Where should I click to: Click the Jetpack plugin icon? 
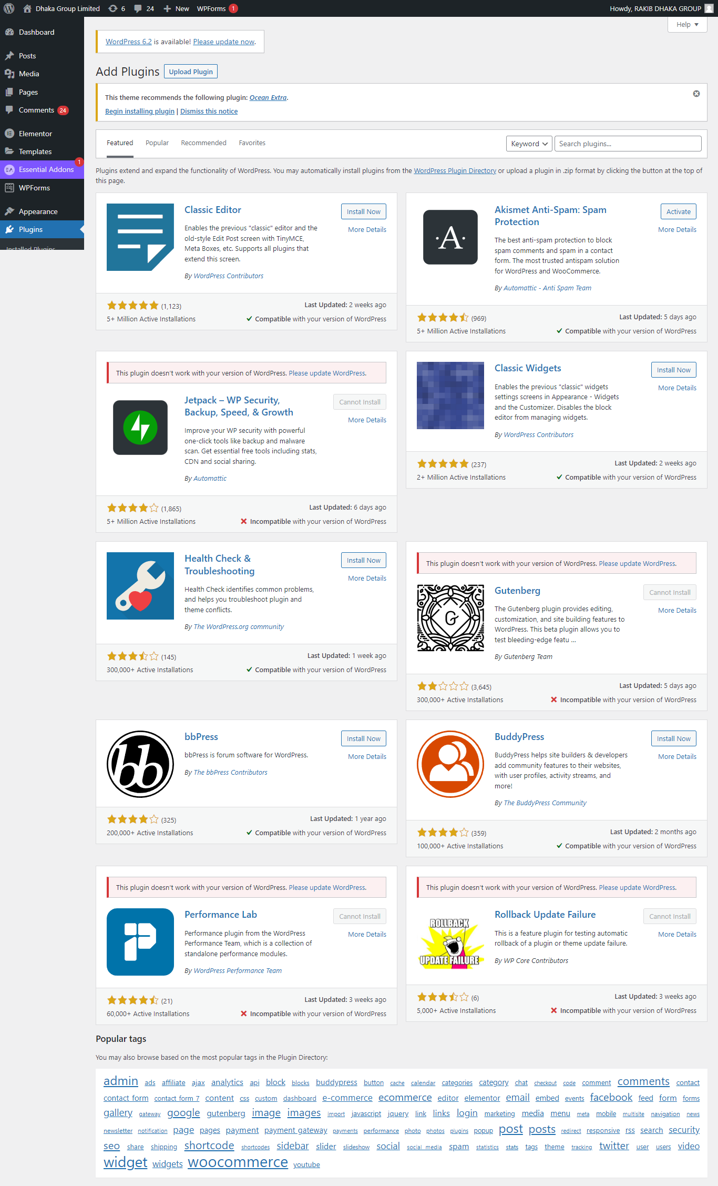[140, 428]
